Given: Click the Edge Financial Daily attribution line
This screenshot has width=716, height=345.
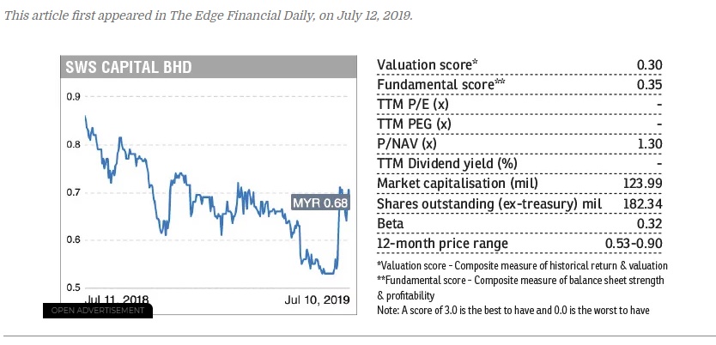Looking at the screenshot, I should [209, 15].
